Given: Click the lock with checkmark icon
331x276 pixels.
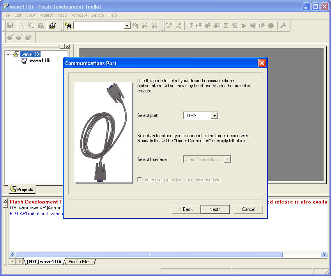Looking at the screenshot, I should 11,37.
